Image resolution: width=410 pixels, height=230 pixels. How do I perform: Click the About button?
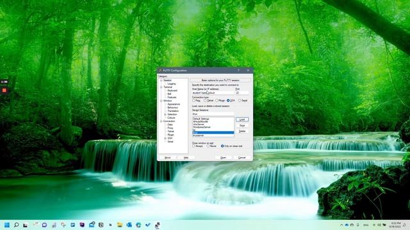167,158
